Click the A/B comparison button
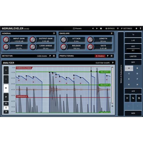Screen dimensions: 143x143 click(x=133, y=91)
